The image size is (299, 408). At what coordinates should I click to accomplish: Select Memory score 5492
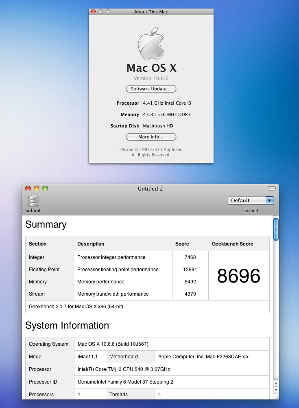coord(190,282)
